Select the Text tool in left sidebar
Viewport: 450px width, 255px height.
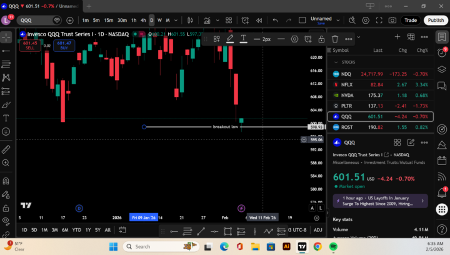6,118
